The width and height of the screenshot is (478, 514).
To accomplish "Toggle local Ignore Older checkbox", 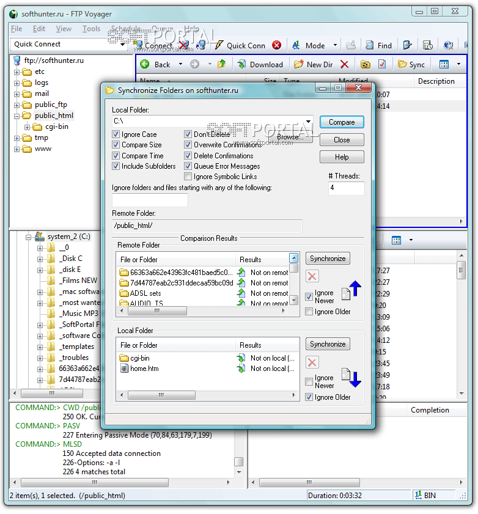I will click(309, 397).
